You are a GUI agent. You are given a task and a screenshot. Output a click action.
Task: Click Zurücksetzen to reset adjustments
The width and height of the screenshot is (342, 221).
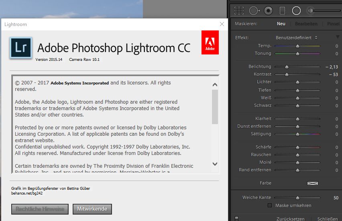(x=290, y=219)
